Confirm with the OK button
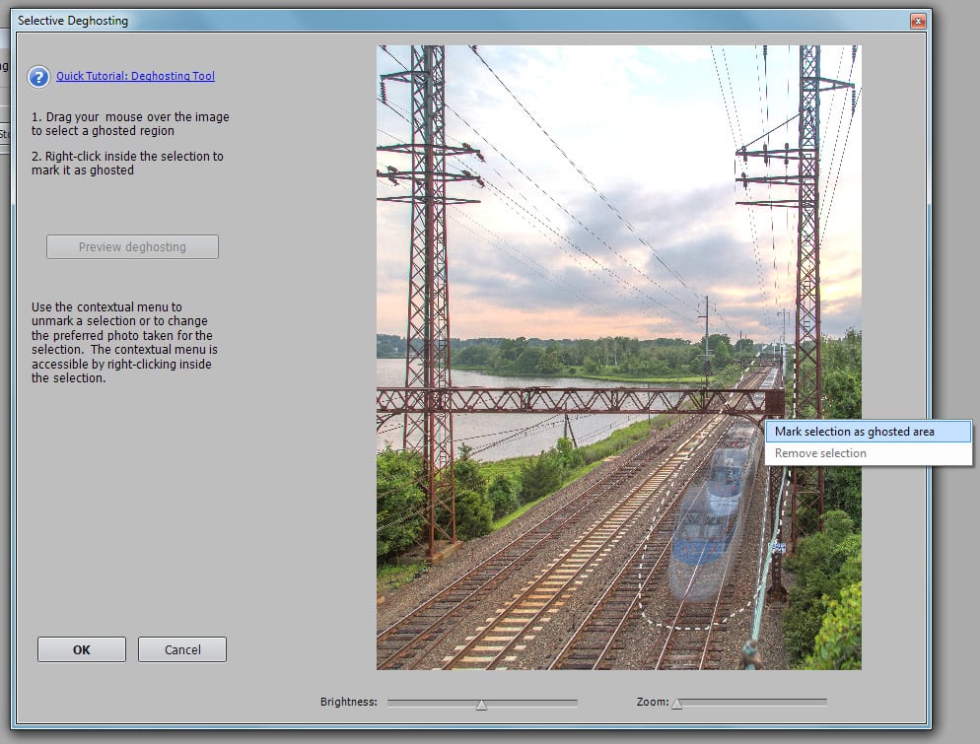 pyautogui.click(x=82, y=649)
